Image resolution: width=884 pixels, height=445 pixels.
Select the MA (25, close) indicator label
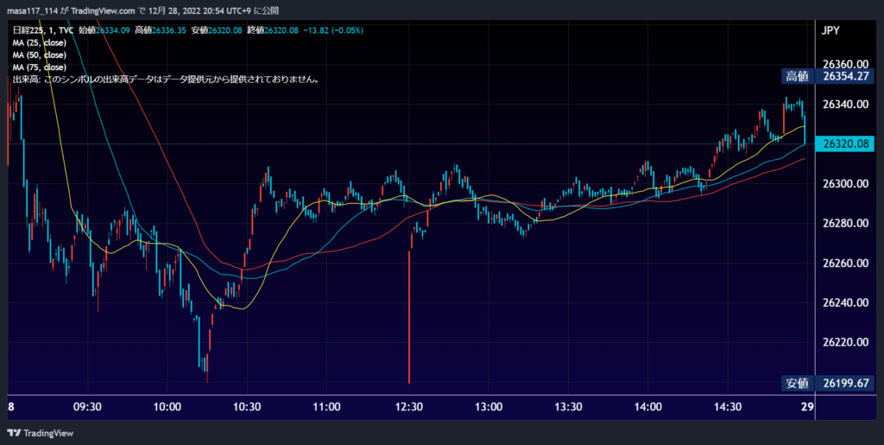tap(40, 43)
